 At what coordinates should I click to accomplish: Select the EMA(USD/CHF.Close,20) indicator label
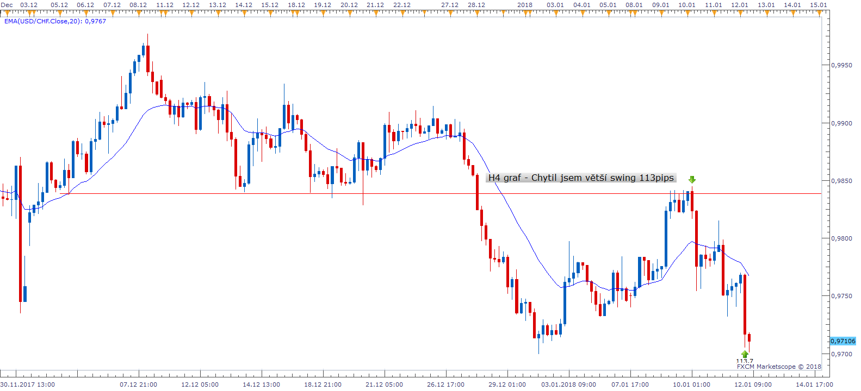pos(55,21)
